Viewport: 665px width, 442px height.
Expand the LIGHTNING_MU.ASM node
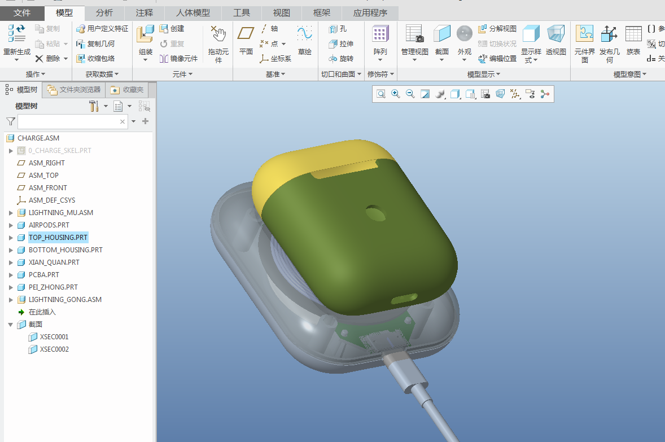pyautogui.click(x=11, y=213)
